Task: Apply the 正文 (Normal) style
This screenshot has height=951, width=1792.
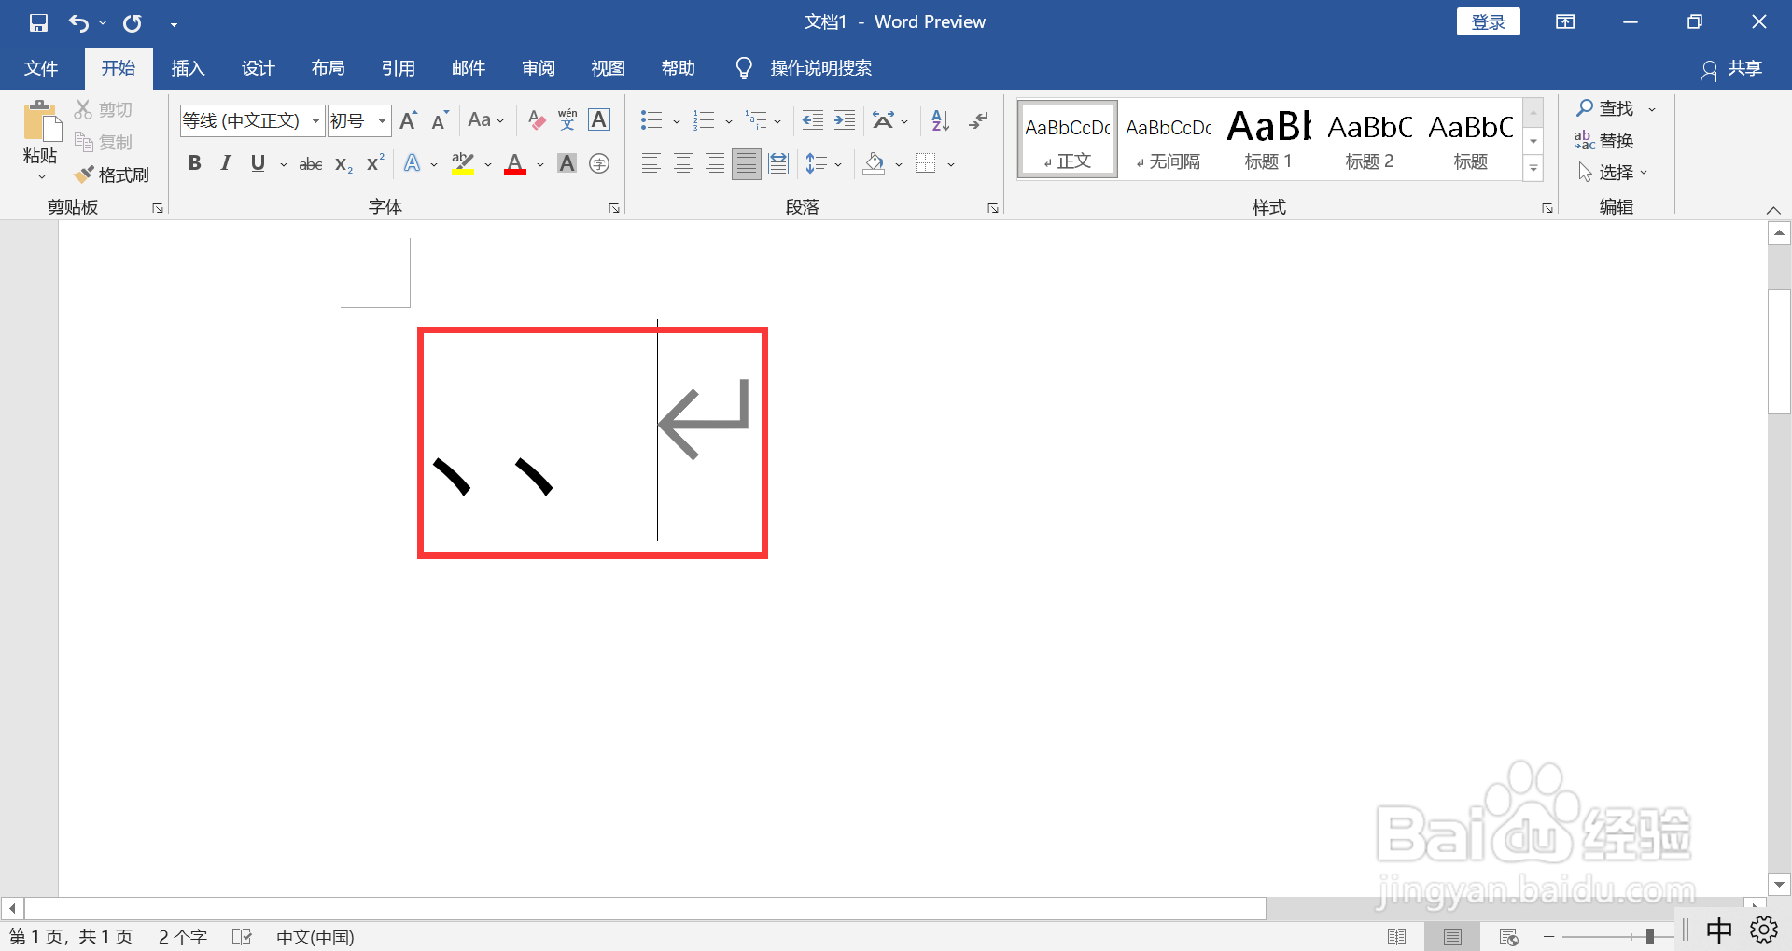Action: 1068,139
